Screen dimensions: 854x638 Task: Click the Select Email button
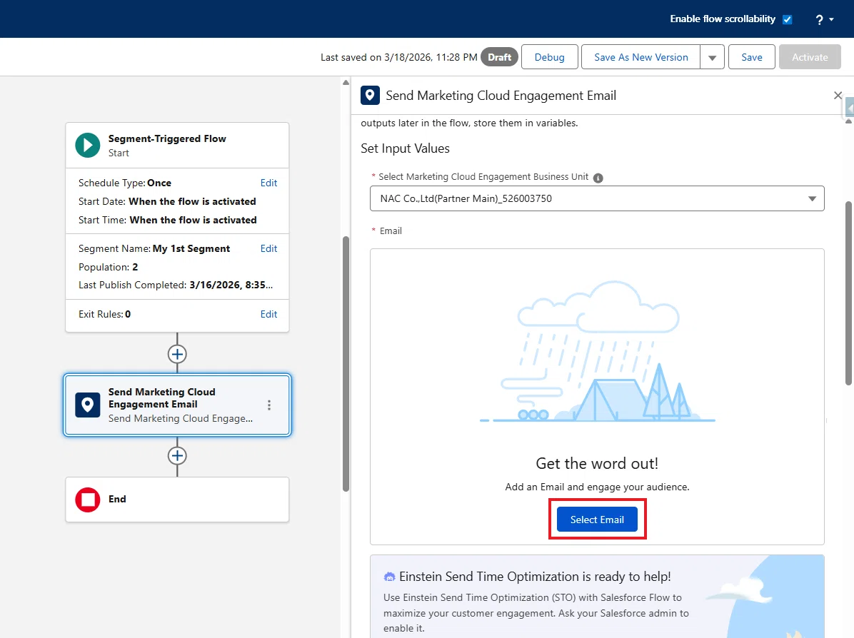(x=597, y=520)
